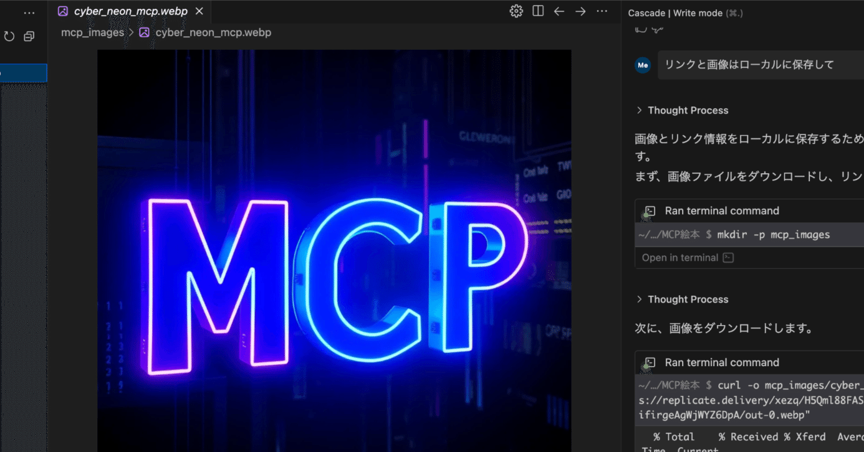Open the editor settings gear

516,11
